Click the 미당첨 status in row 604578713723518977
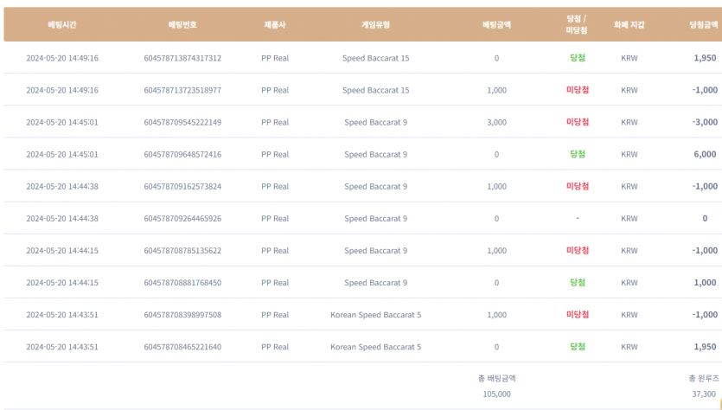Viewport: 722px width, 410px height. coord(578,90)
